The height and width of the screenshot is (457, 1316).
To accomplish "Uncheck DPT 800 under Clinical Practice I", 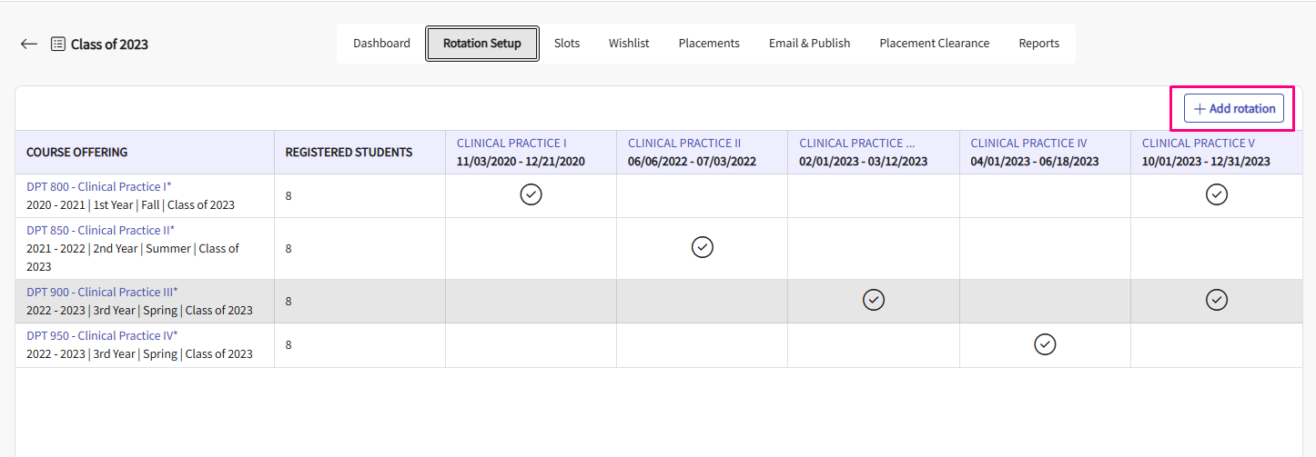I will tap(531, 194).
